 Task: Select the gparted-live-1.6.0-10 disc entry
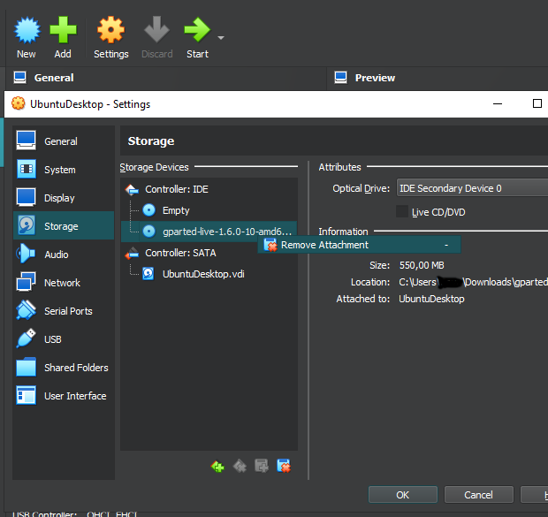click(209, 232)
